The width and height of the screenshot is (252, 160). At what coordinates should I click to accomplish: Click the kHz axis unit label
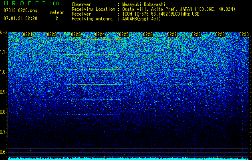coord(4,32)
